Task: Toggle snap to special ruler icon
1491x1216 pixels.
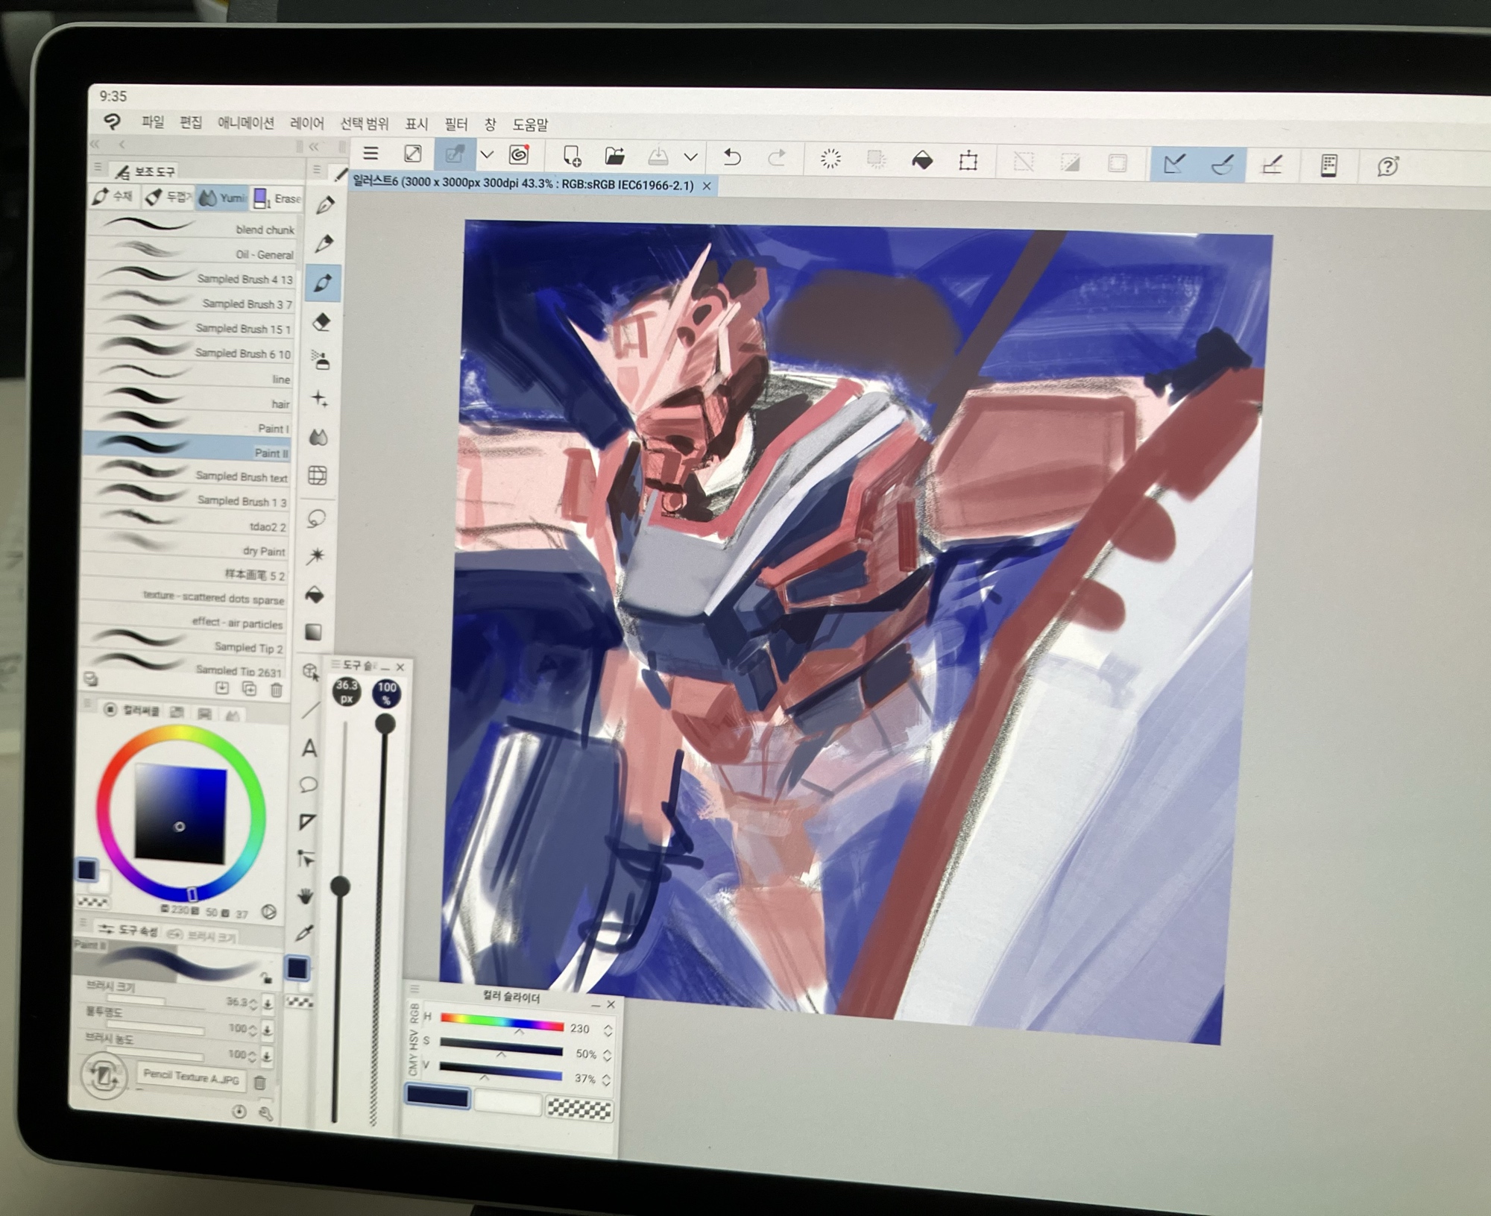Action: point(1222,164)
